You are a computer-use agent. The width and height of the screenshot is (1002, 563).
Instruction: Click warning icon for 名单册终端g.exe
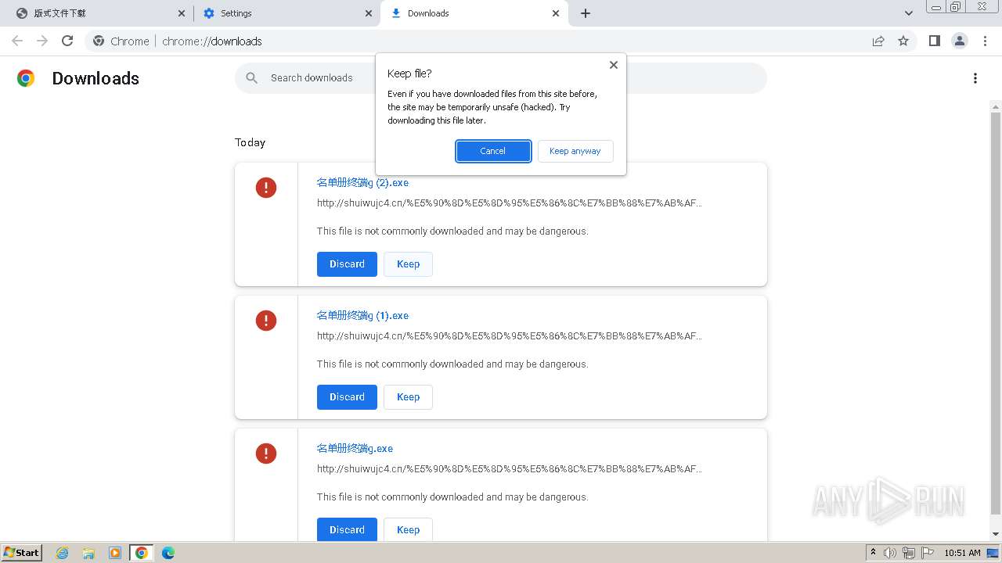click(266, 454)
